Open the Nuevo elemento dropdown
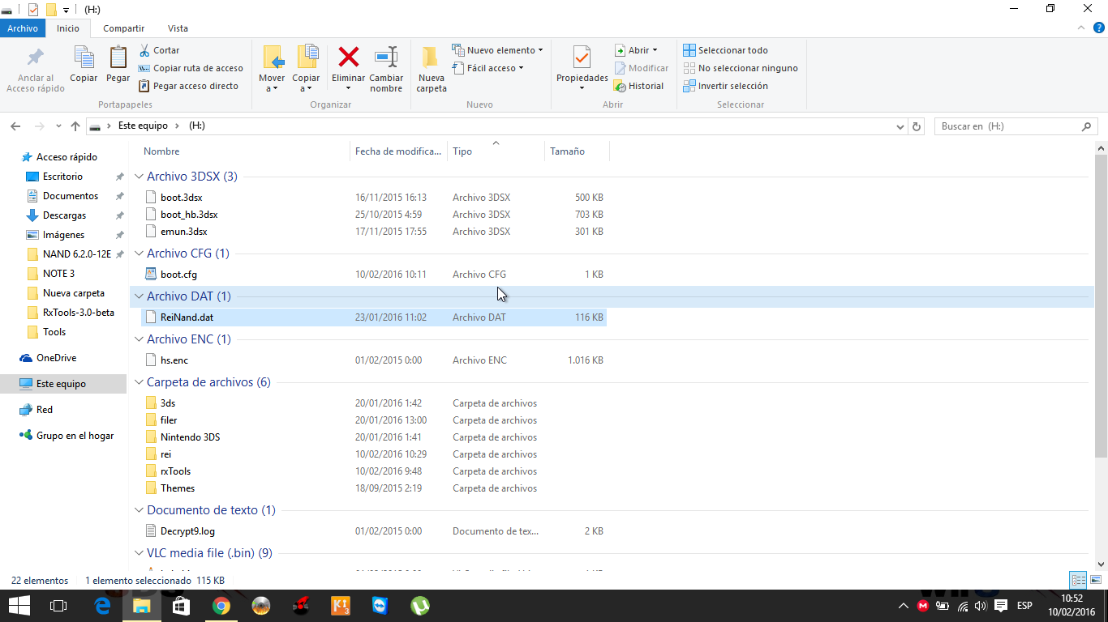1108x622 pixels. click(x=497, y=50)
